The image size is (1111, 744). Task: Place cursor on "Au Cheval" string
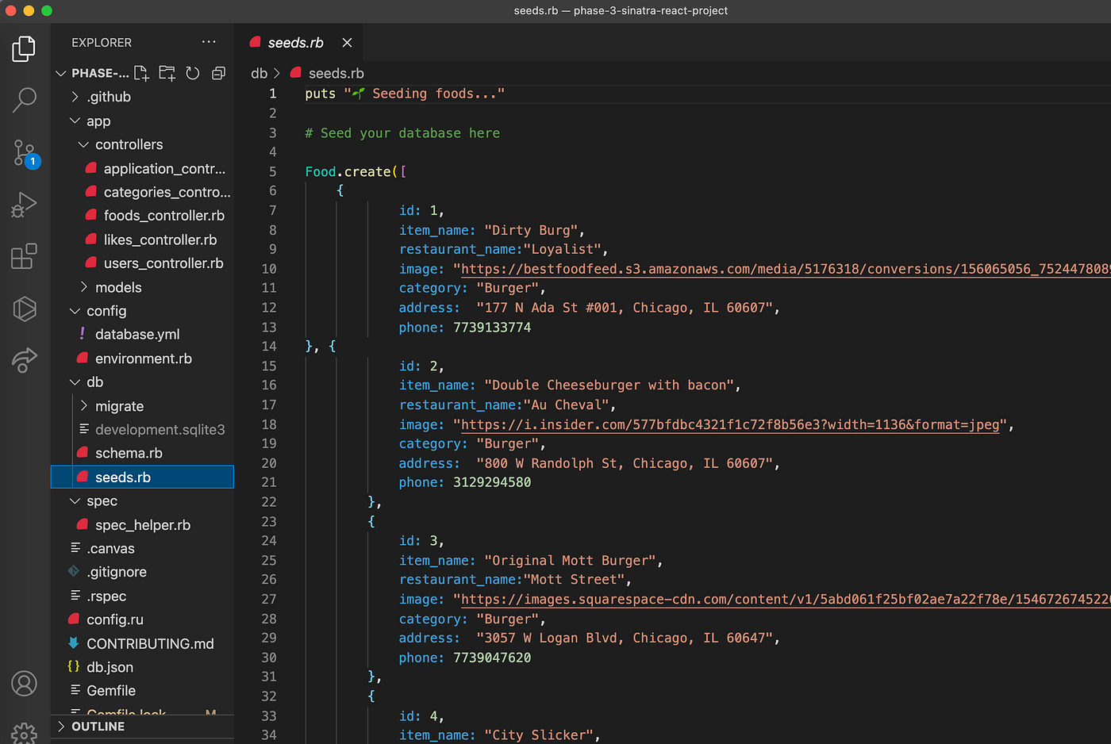567,405
